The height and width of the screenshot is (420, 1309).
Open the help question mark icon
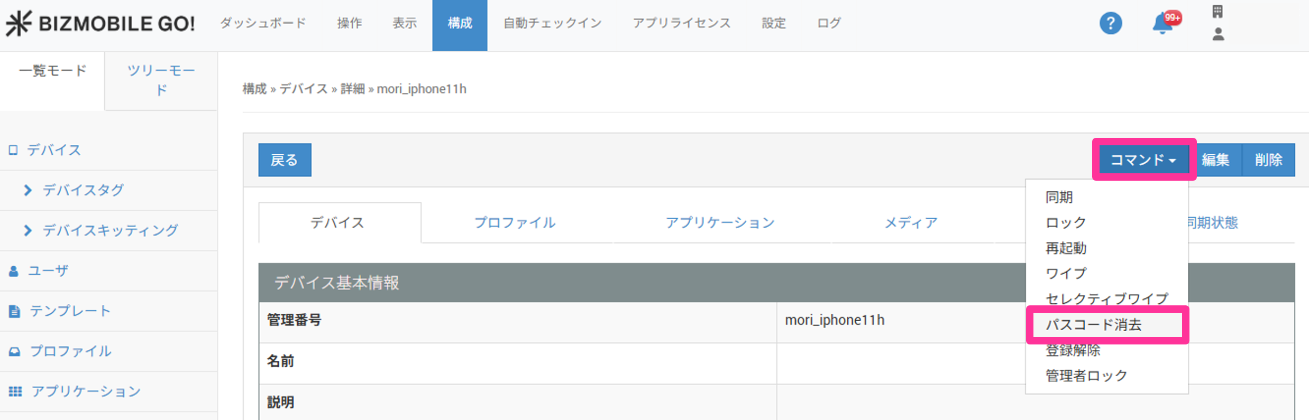click(x=1110, y=23)
